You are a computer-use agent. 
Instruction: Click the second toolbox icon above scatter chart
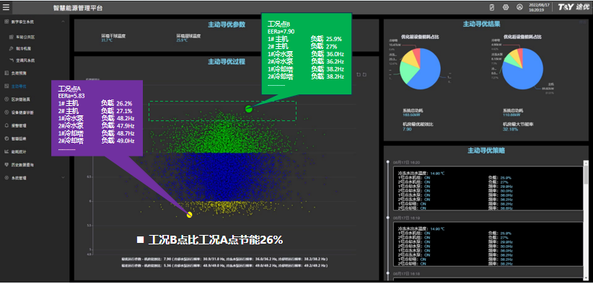tap(364, 74)
